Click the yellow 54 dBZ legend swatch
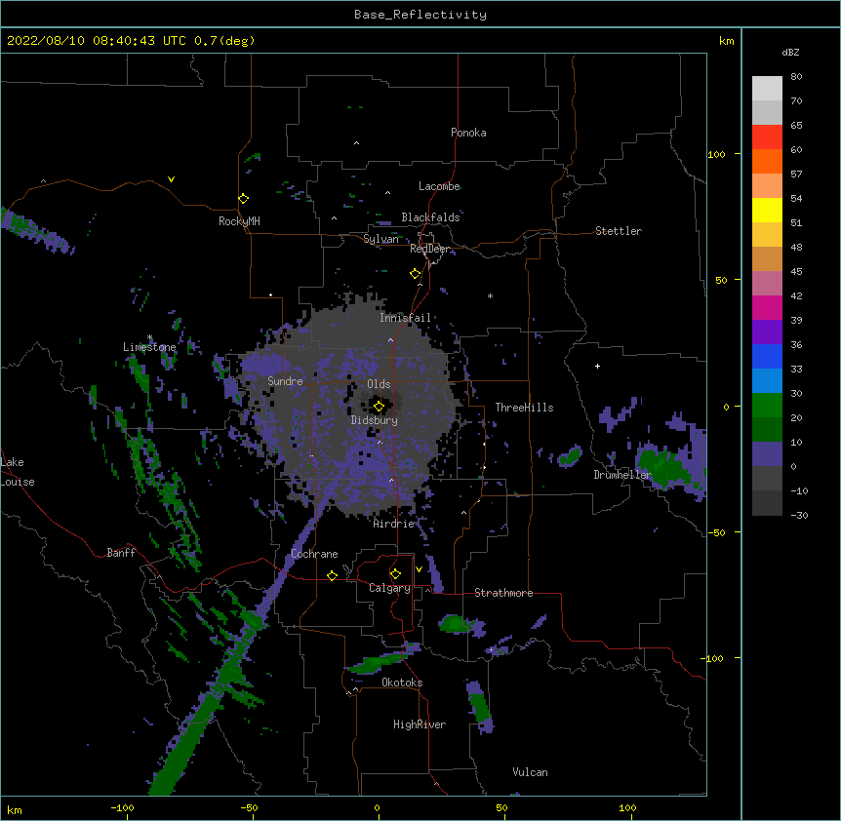The image size is (841, 821). (x=767, y=211)
